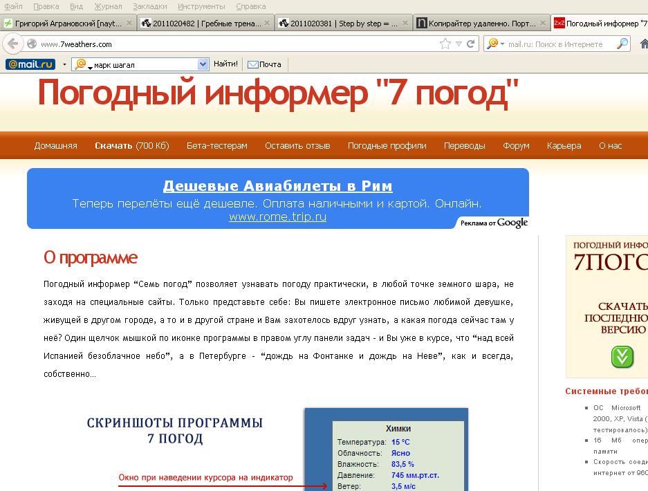Open the Домашняя navigation link
648x491 pixels.
pos(56,145)
